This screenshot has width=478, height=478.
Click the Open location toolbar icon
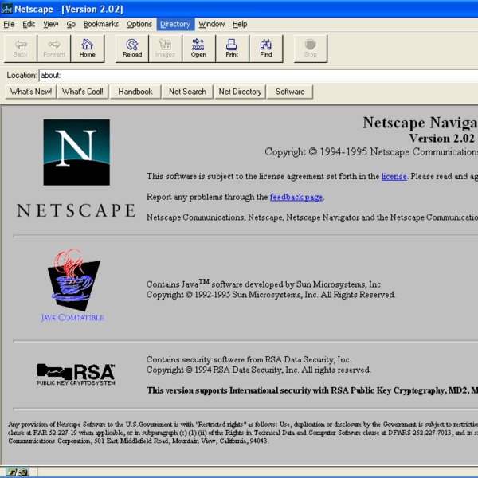[198, 48]
